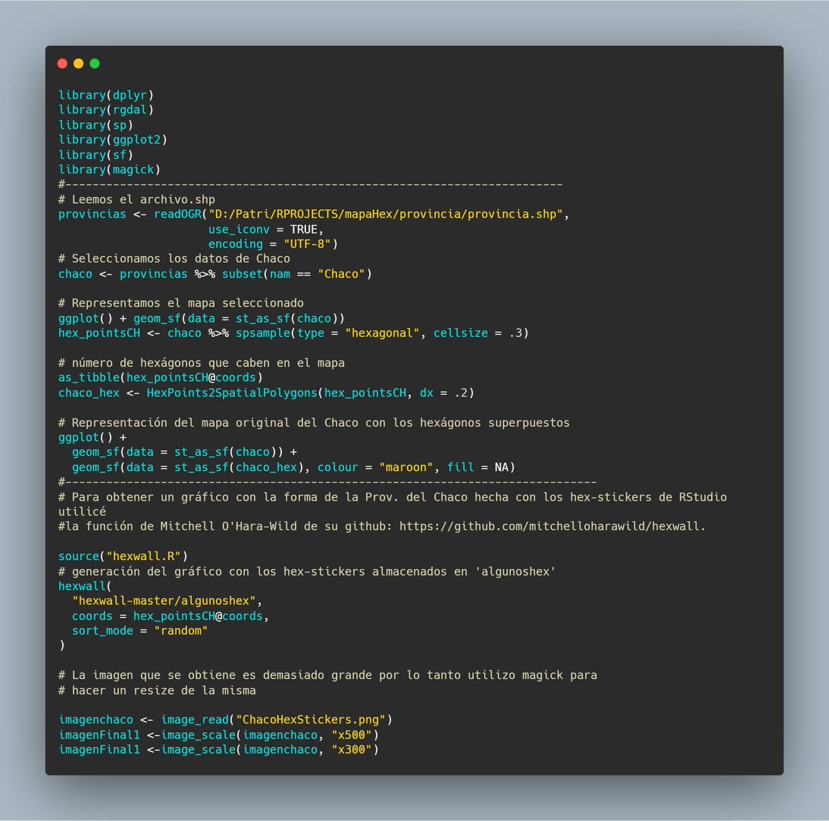Click the library(magick) line

pos(109,169)
